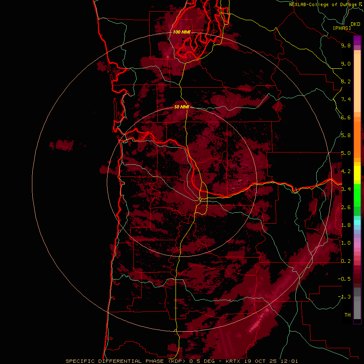364x364 pixels.
Task: Click the -0.5 scale value
Action: click(344, 279)
